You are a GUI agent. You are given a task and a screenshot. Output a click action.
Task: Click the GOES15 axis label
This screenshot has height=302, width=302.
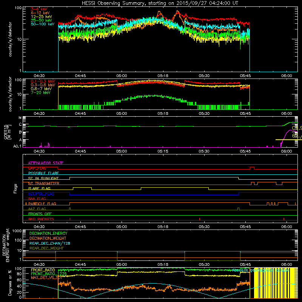coord(6,132)
